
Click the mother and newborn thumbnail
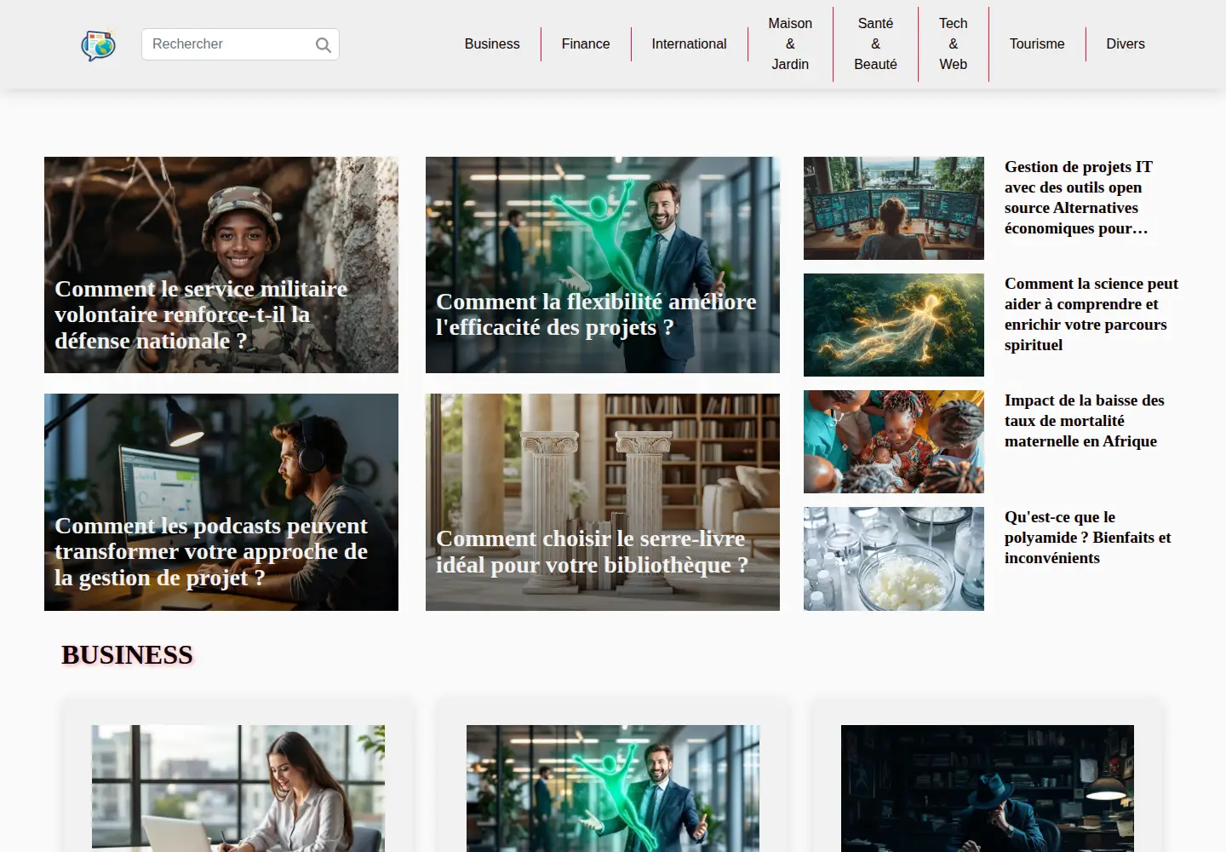894,441
